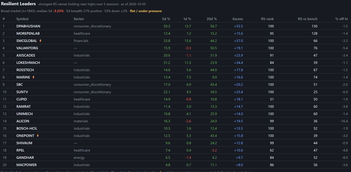Select the RAMRAT symbol
Viewport: 351px width, 172px height.
[23, 106]
